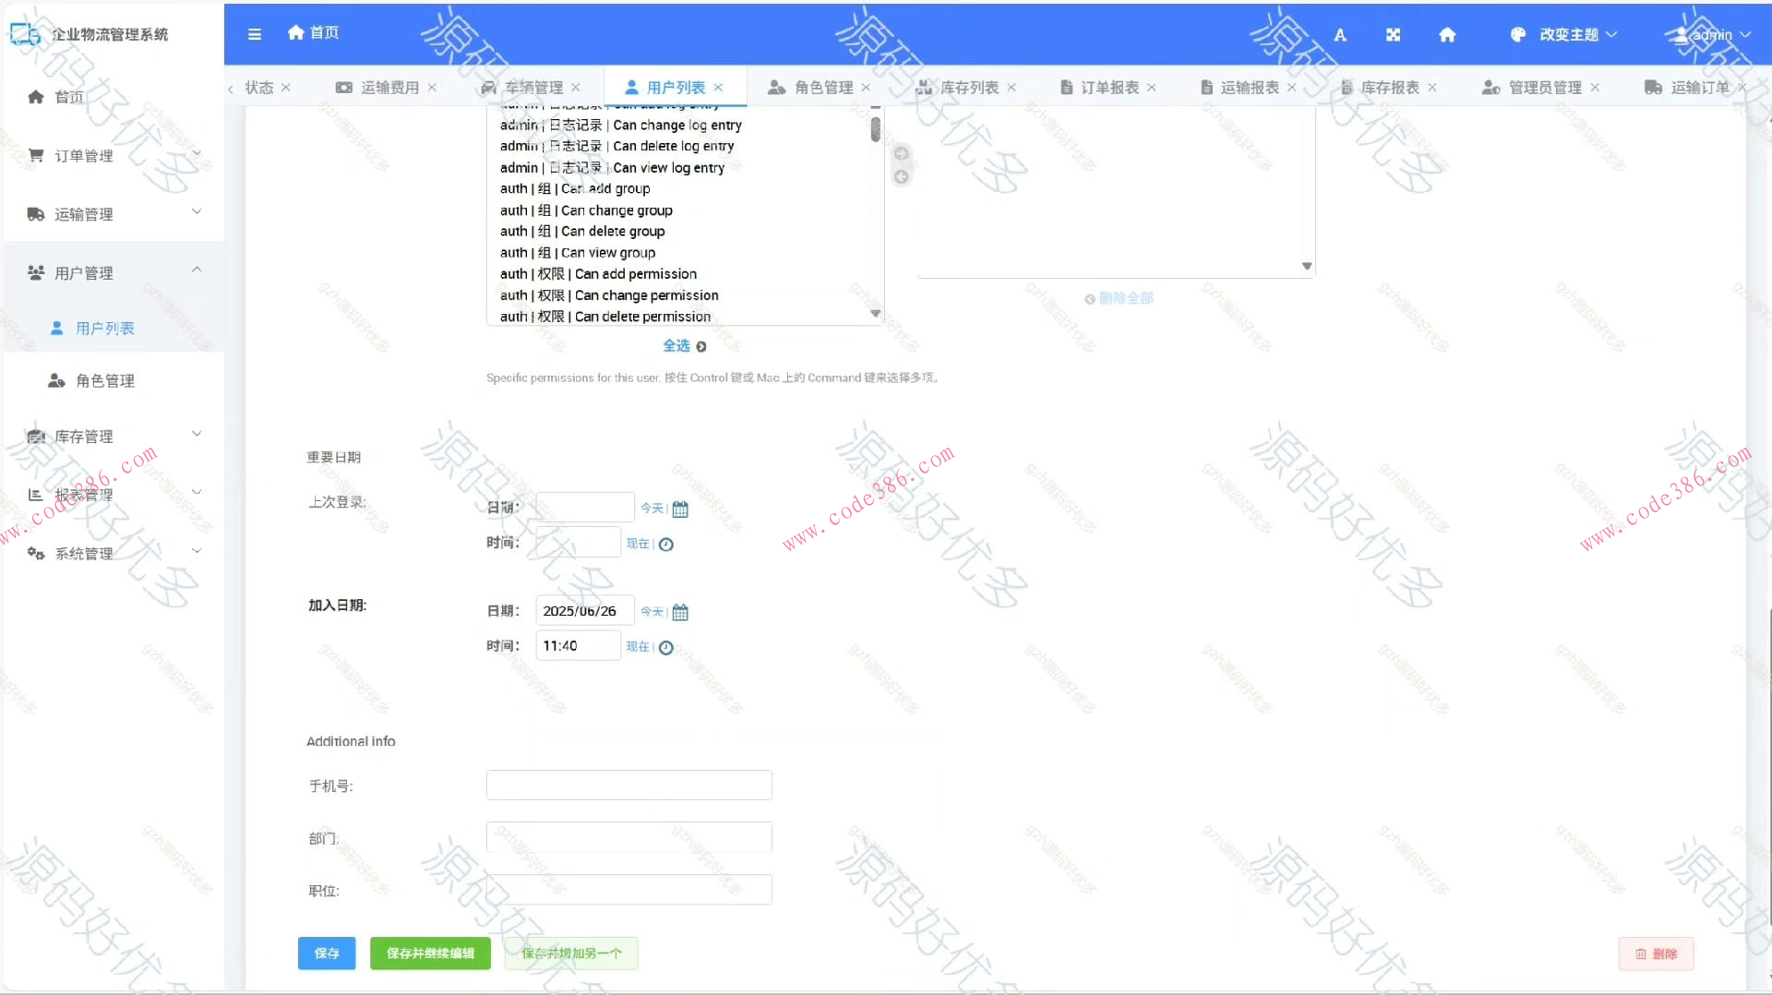
Task: Click the 手机号 input field
Action: (629, 785)
